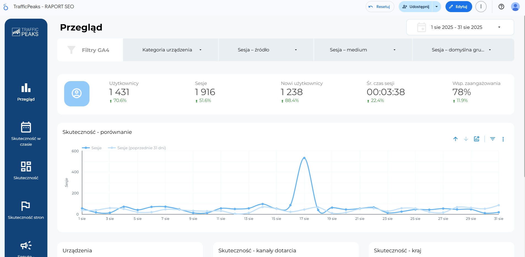Click the drill down arrow icon
Viewport: 525px width, 257px height.
click(x=466, y=139)
